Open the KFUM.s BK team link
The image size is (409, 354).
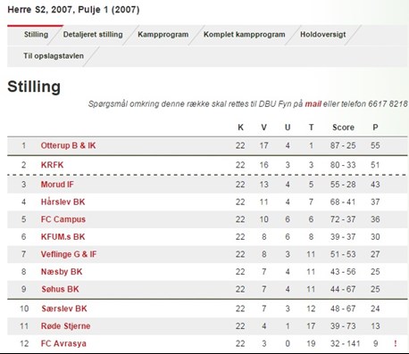pos(63,237)
